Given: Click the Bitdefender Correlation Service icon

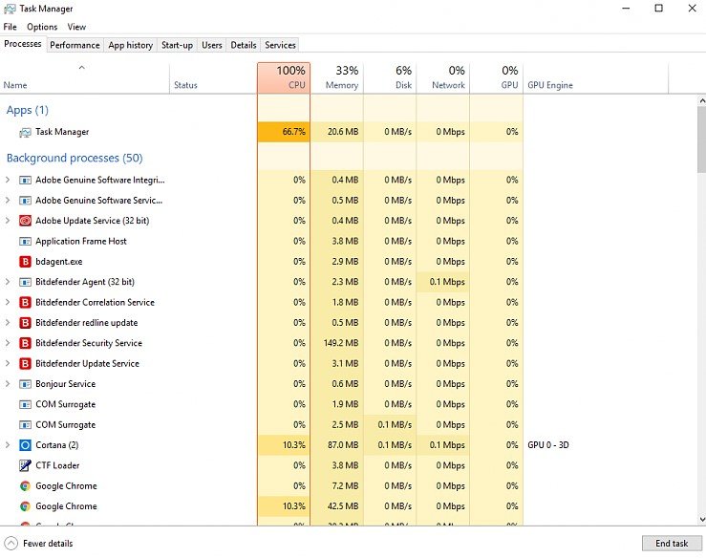Looking at the screenshot, I should point(25,302).
